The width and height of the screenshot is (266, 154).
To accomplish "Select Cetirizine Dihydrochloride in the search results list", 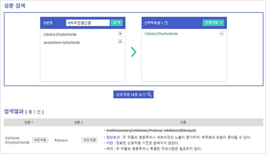I will (x=62, y=34).
